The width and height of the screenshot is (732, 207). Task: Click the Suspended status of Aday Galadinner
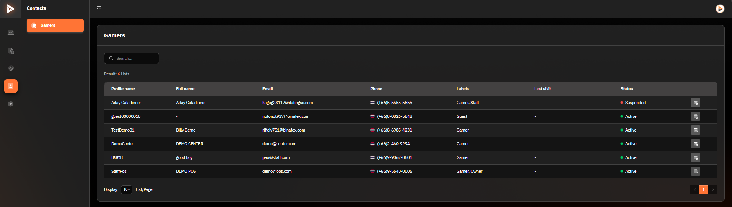633,103
